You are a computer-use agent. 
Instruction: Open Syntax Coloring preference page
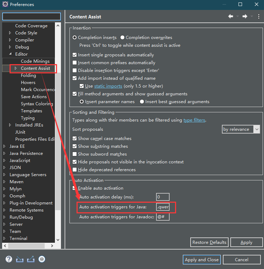click(x=37, y=103)
